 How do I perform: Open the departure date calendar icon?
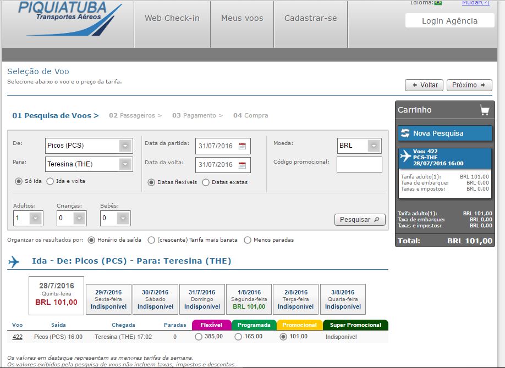(x=243, y=146)
